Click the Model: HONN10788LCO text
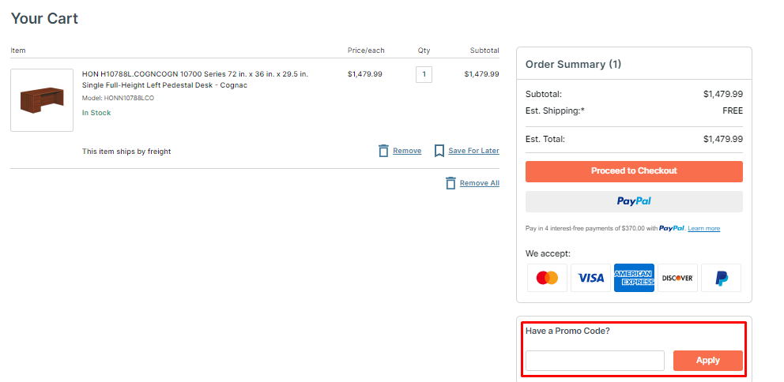 pos(118,99)
